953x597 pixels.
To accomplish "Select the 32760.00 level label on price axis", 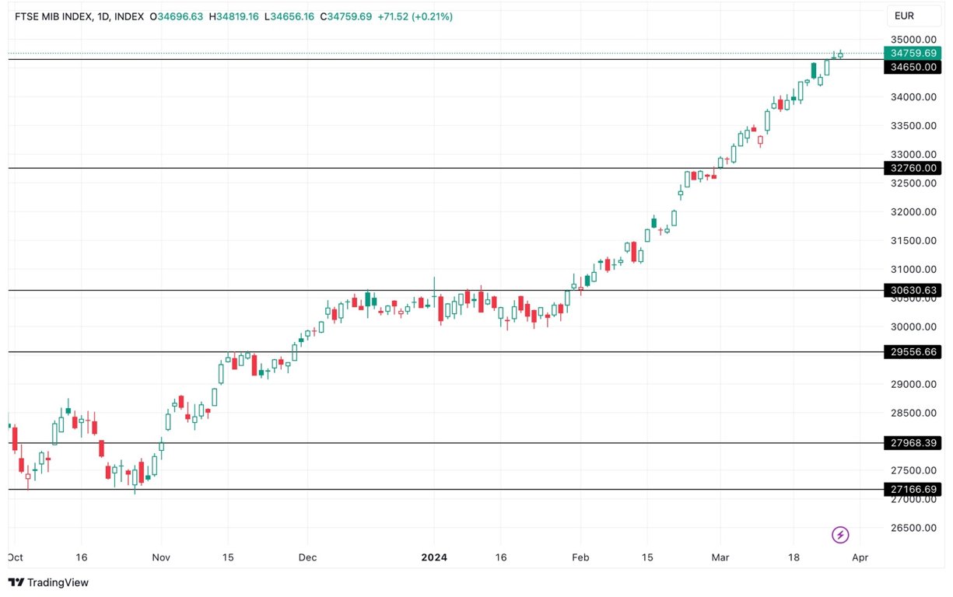I will click(913, 168).
